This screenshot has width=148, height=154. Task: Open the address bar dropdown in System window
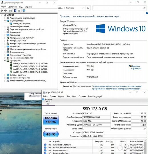click(x=83, y=8)
